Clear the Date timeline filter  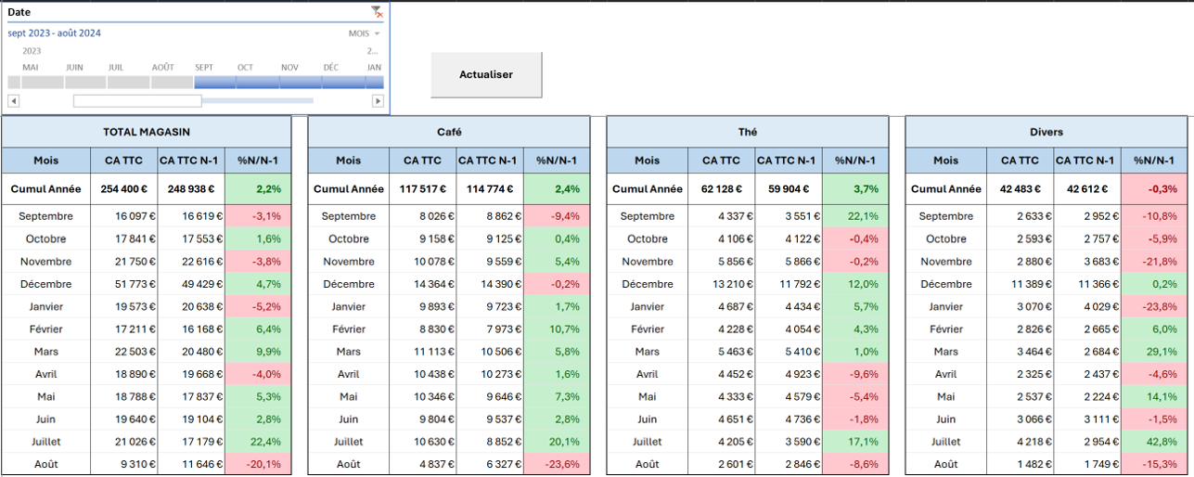377,12
